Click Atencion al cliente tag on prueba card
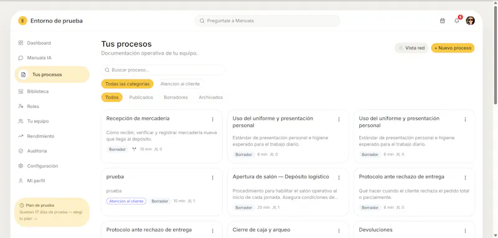498x238 pixels. point(126,201)
